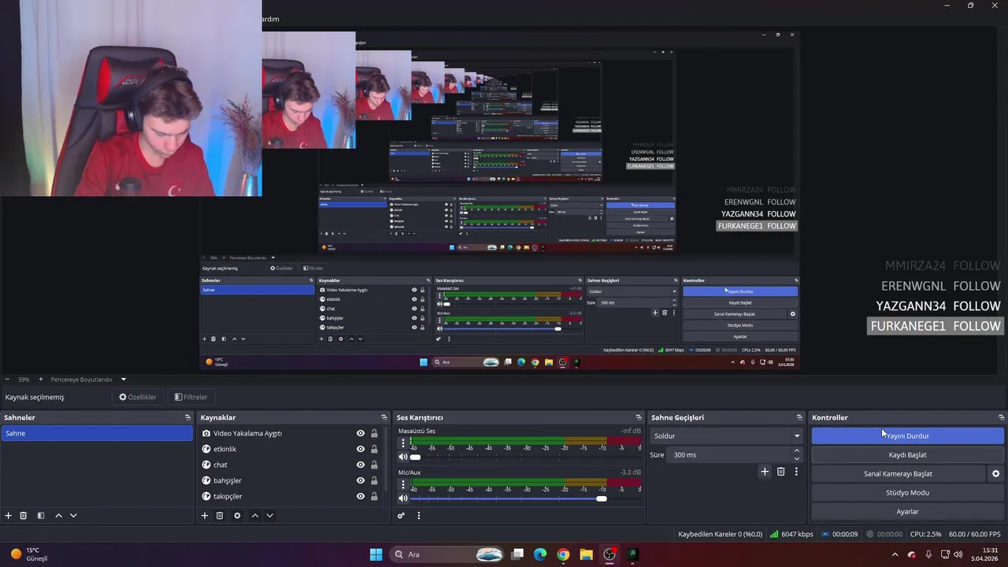This screenshot has width=1008, height=567.
Task: Open advanced audio properties gears icon
Action: [x=401, y=516]
